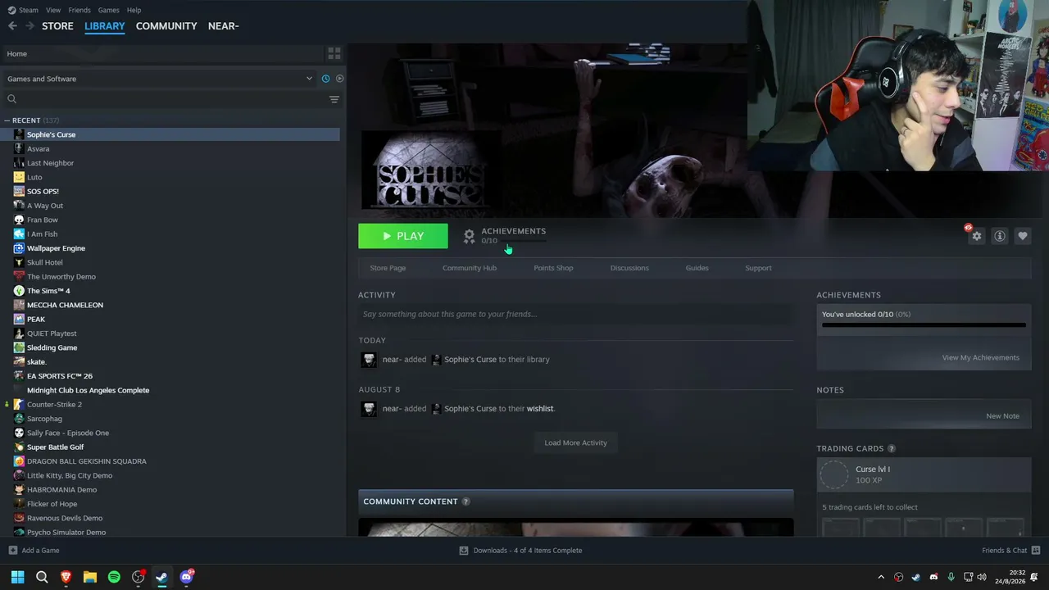Toggle sort by recent activity clock
Screen dimensions: 1049x590
point(325,79)
